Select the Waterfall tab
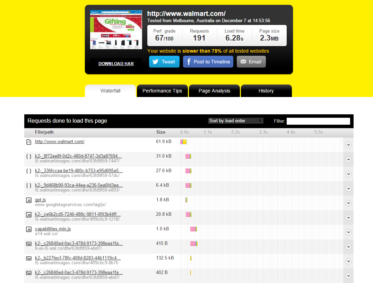This screenshot has width=373, height=283. (x=110, y=91)
